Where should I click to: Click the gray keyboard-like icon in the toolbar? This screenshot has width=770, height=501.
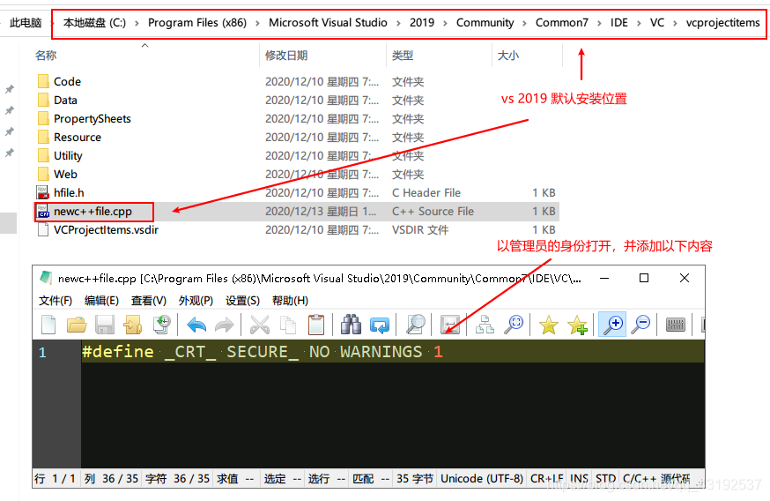tap(675, 325)
